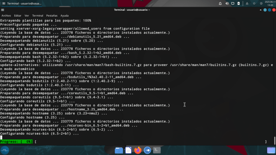Open the notifications bell in the panel
The image size is (276, 155).
pyautogui.click(x=220, y=3)
